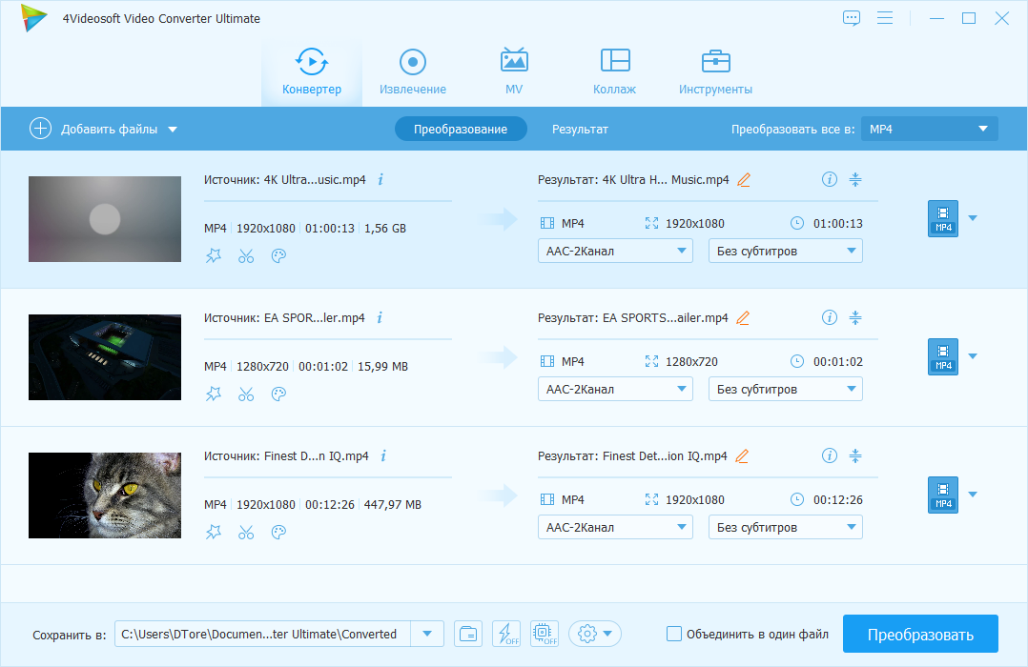Show source info for Finest D...n IQ.mp4
The image size is (1028, 667).
(x=383, y=456)
